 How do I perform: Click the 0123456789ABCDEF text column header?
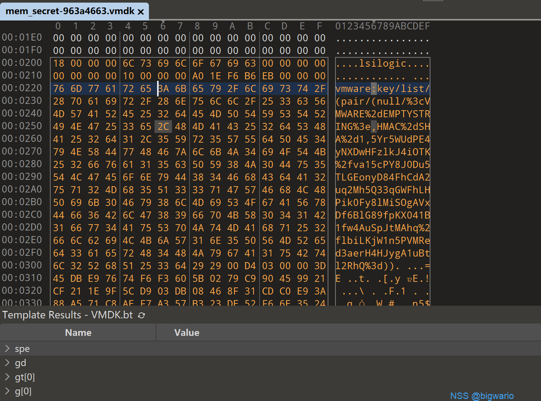[383, 26]
